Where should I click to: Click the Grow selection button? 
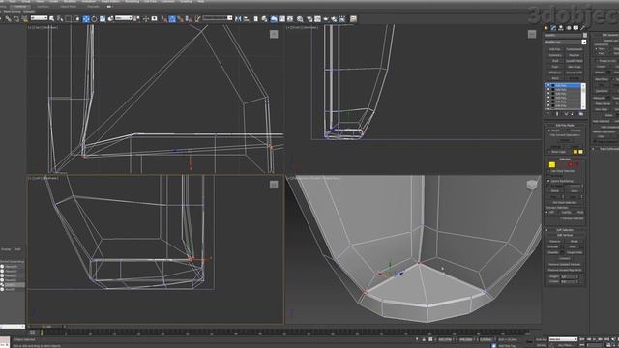[x=575, y=191]
